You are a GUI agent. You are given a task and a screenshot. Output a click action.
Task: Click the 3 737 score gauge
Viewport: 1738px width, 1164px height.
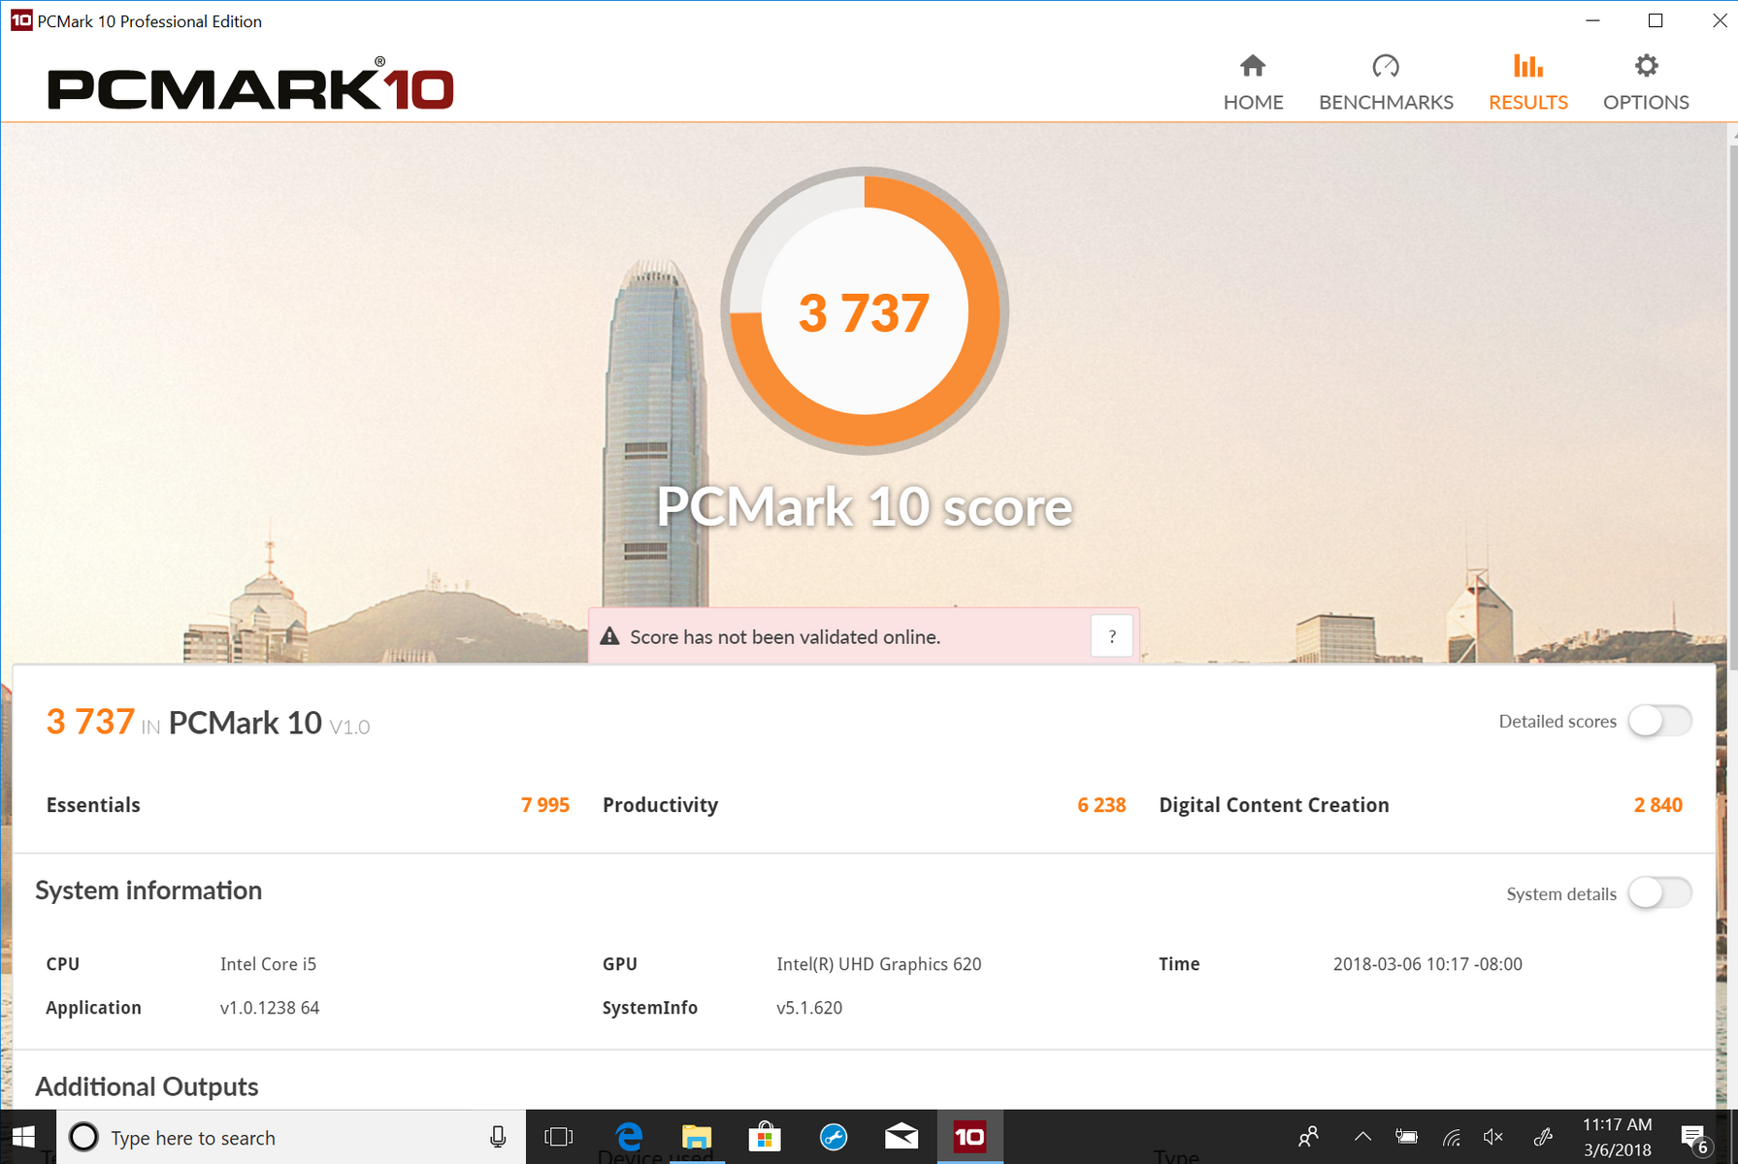(x=864, y=311)
